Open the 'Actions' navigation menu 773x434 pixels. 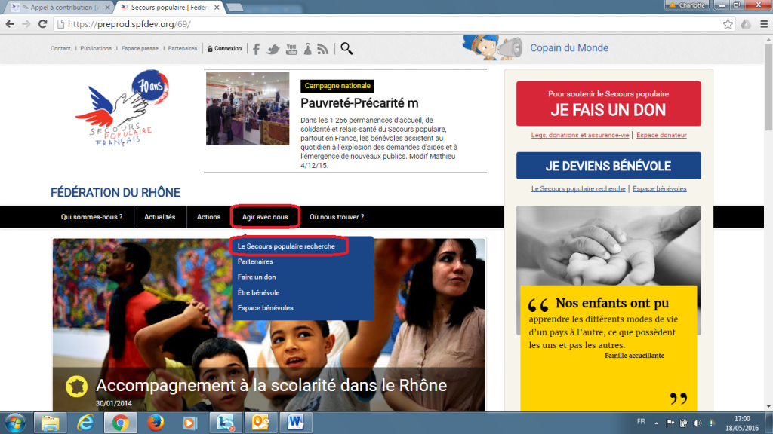(x=208, y=217)
